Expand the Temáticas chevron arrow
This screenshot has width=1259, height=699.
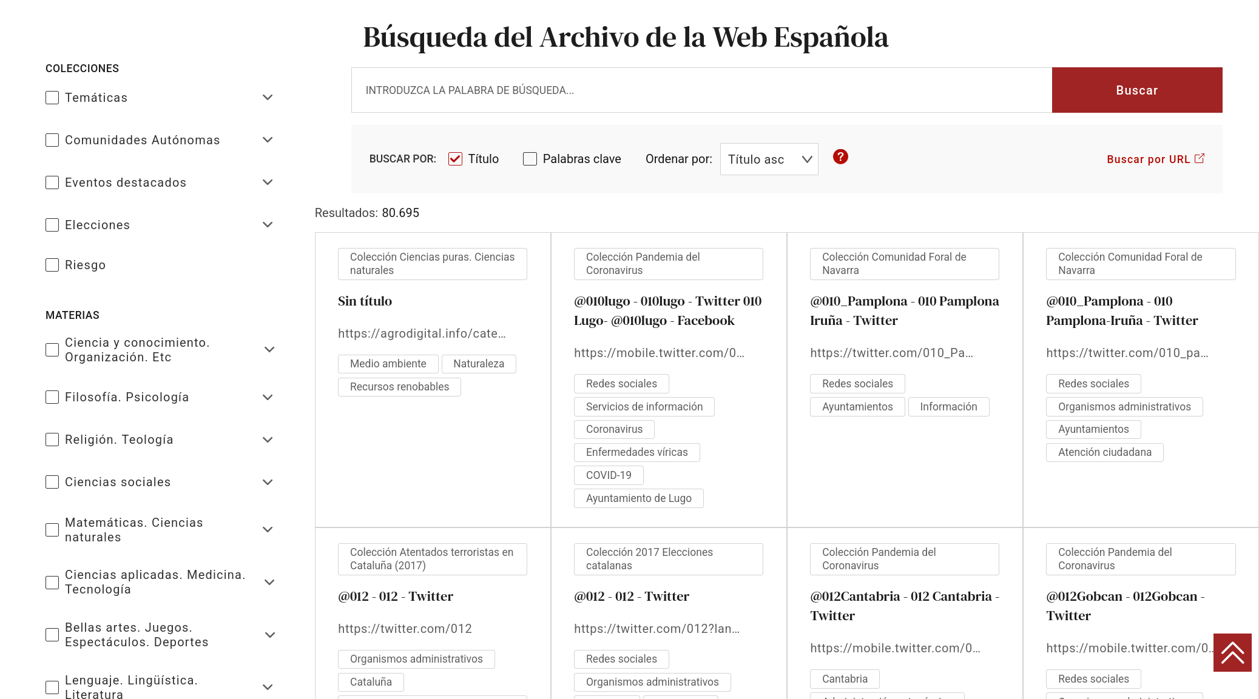(268, 98)
